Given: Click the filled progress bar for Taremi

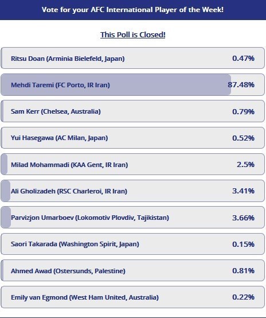Looking at the screenshot, I should [116, 84].
